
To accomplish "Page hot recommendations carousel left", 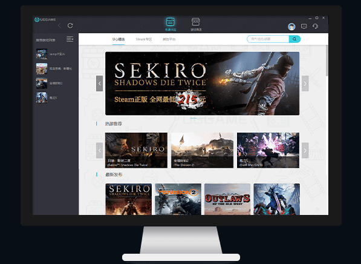I will (99, 150).
